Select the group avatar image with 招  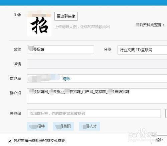[39, 23]
